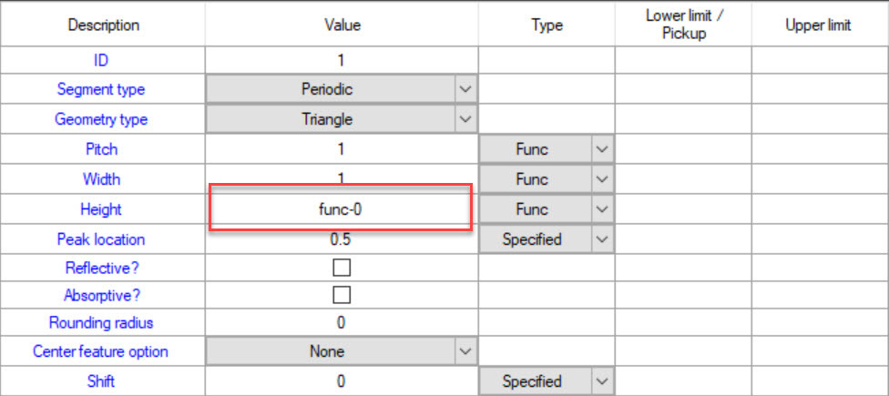The width and height of the screenshot is (889, 396).
Task: Click the Shift value cell
Action: [x=341, y=381]
